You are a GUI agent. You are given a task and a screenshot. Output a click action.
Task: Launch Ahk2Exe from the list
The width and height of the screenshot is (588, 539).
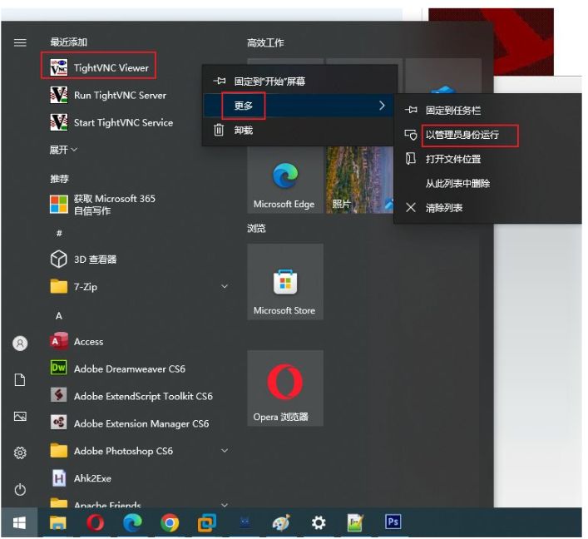(81, 478)
